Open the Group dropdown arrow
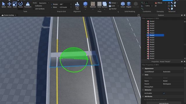Image resolution: width=186 pixels, height=104 pixels. pos(117,3)
